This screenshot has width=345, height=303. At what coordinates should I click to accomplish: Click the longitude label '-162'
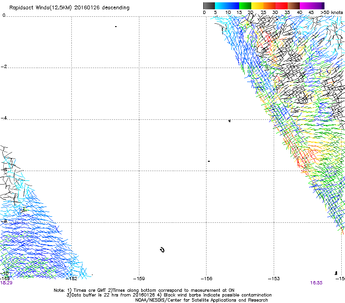[72, 279]
